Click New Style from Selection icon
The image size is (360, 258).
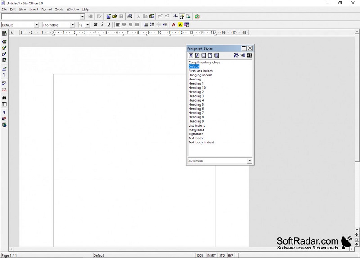[243, 55]
